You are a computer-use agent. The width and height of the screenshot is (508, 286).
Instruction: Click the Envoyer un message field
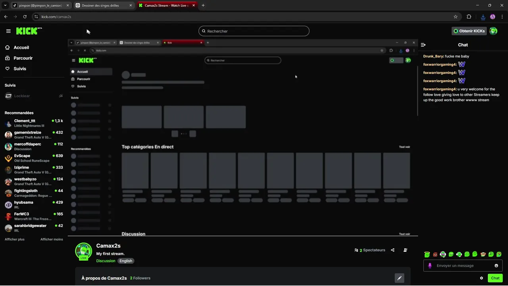click(463, 266)
